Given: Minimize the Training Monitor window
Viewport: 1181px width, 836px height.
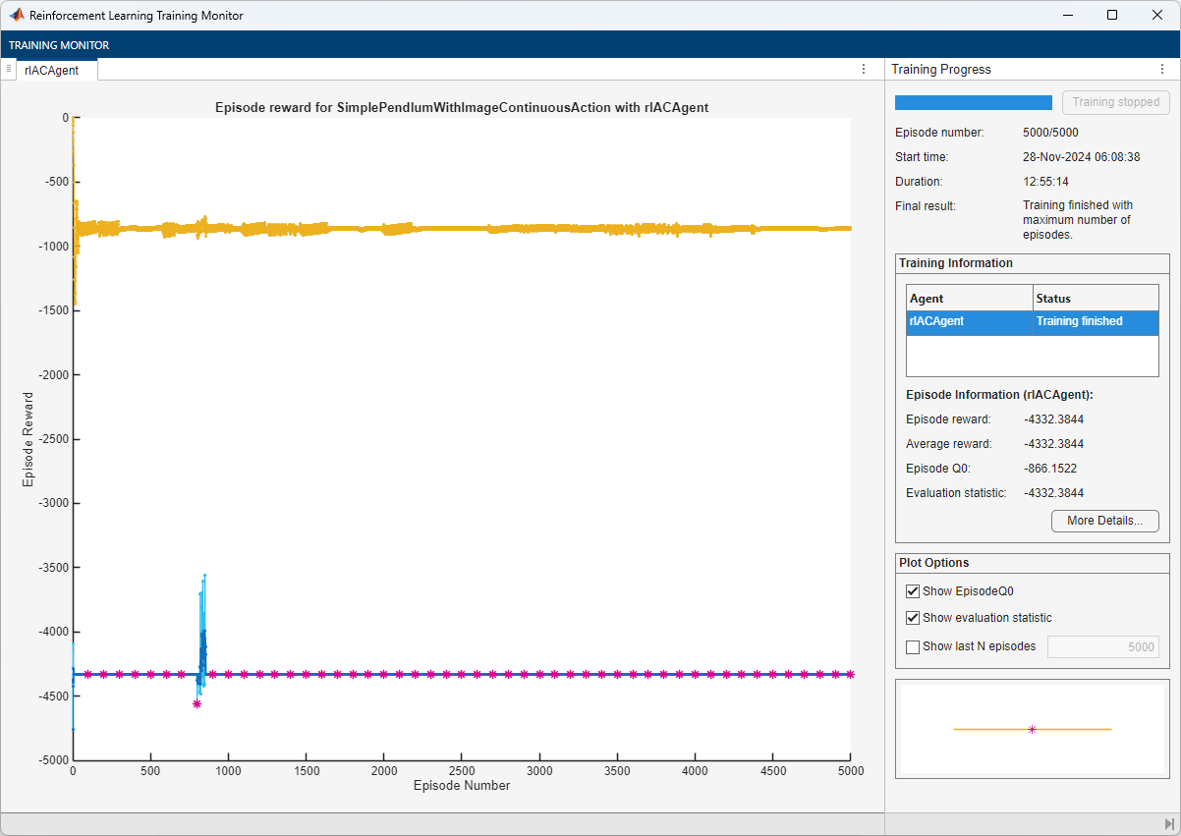Looking at the screenshot, I should click(x=1066, y=16).
